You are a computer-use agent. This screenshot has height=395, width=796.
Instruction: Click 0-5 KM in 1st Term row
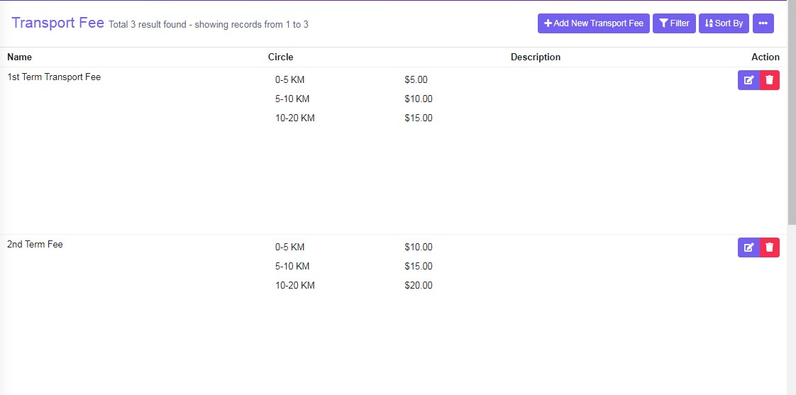pos(290,79)
